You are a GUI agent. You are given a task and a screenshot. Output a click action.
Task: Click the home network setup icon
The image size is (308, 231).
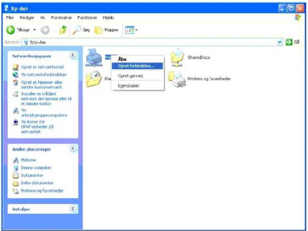tap(15, 82)
